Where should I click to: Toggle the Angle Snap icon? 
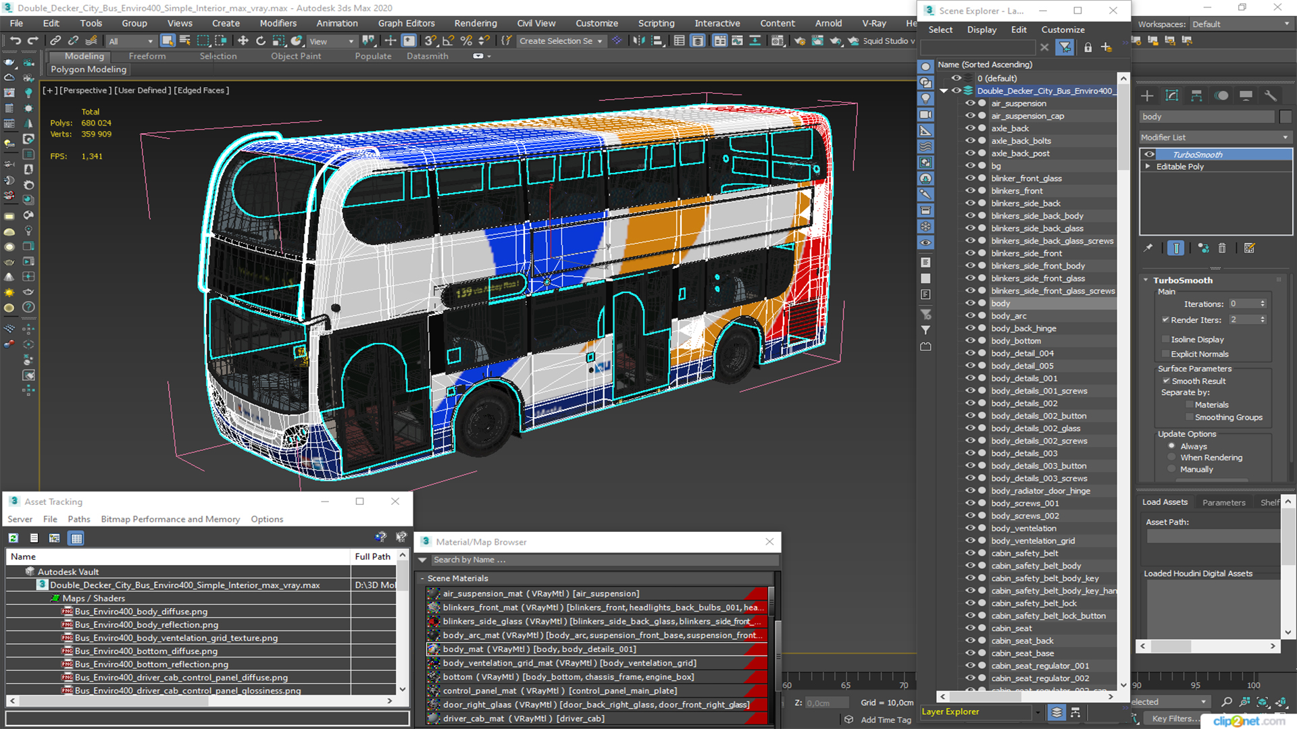(448, 41)
